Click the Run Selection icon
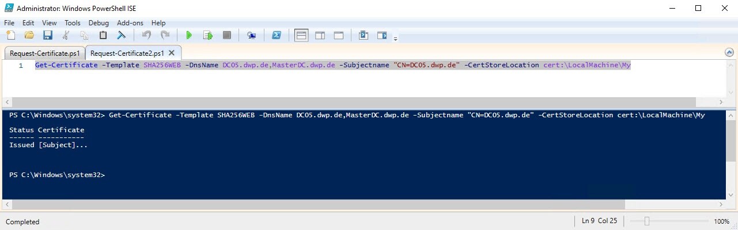 coord(208,36)
